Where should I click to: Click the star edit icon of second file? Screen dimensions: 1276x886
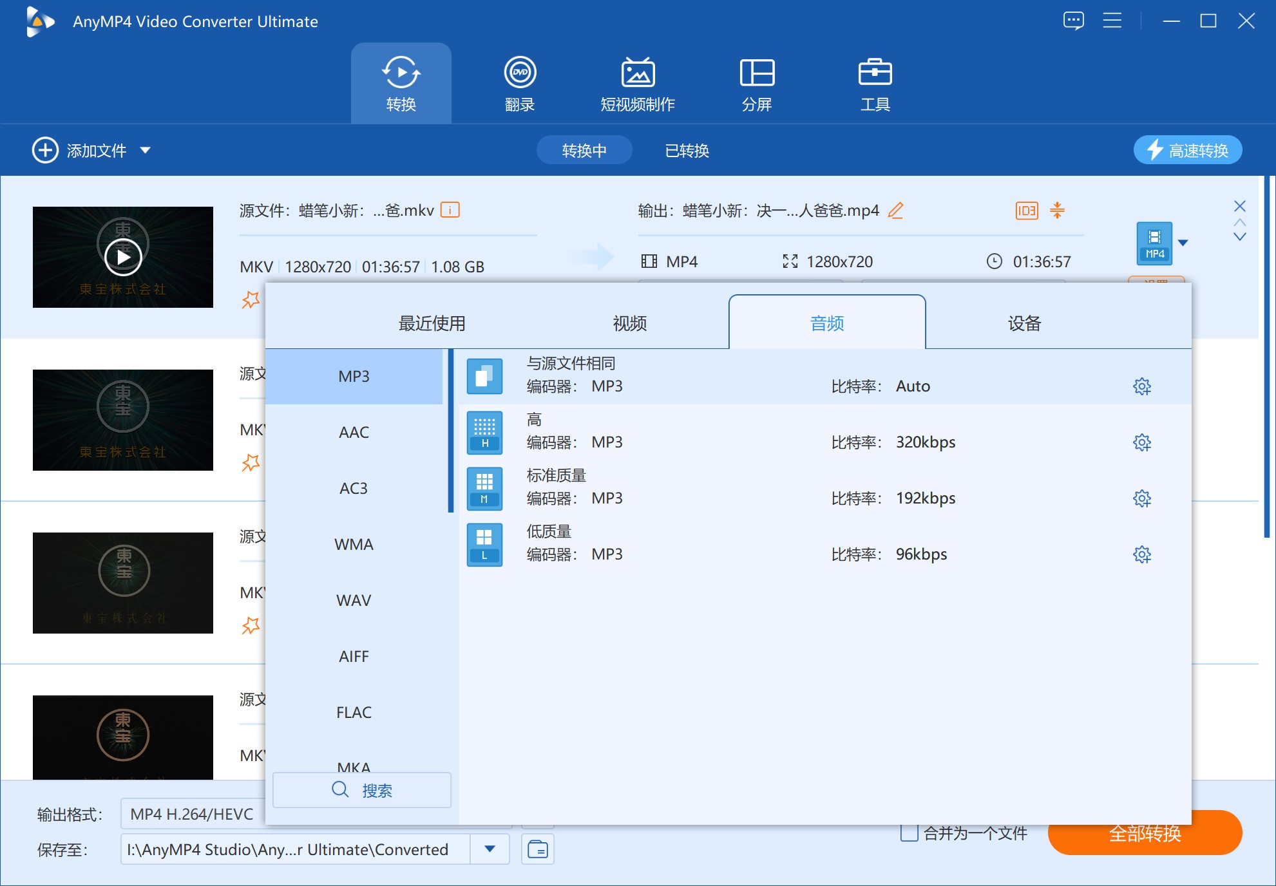click(x=251, y=462)
